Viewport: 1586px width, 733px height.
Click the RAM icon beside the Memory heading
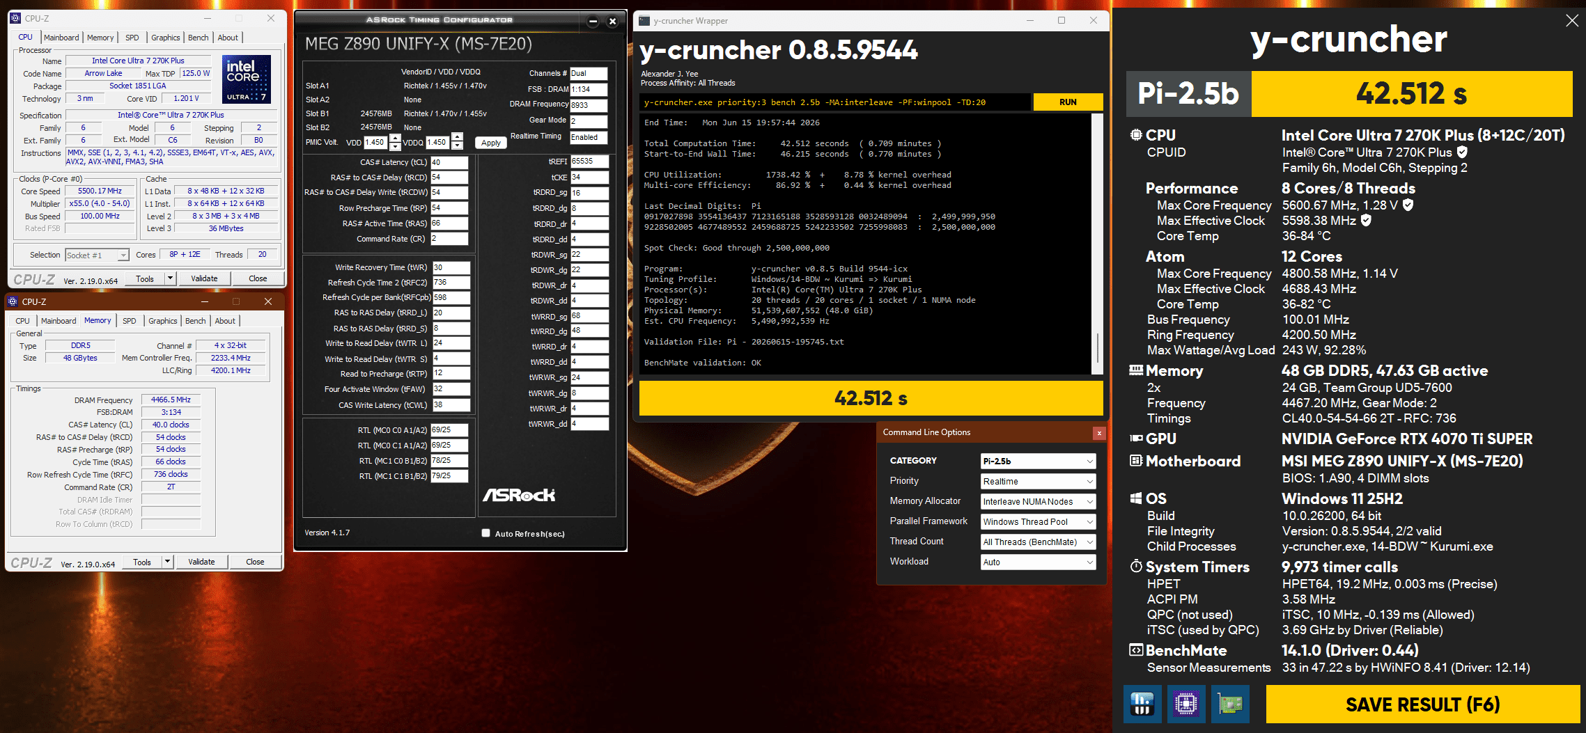point(1136,370)
